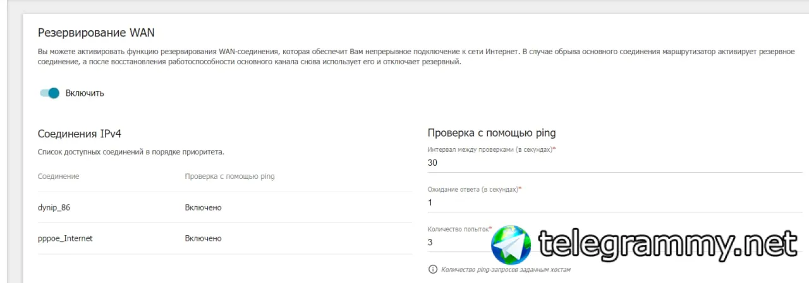Image resolution: width=809 pixels, height=283 pixels.
Task: Click the Резервирование WAN heading
Action: pyautogui.click(x=96, y=32)
